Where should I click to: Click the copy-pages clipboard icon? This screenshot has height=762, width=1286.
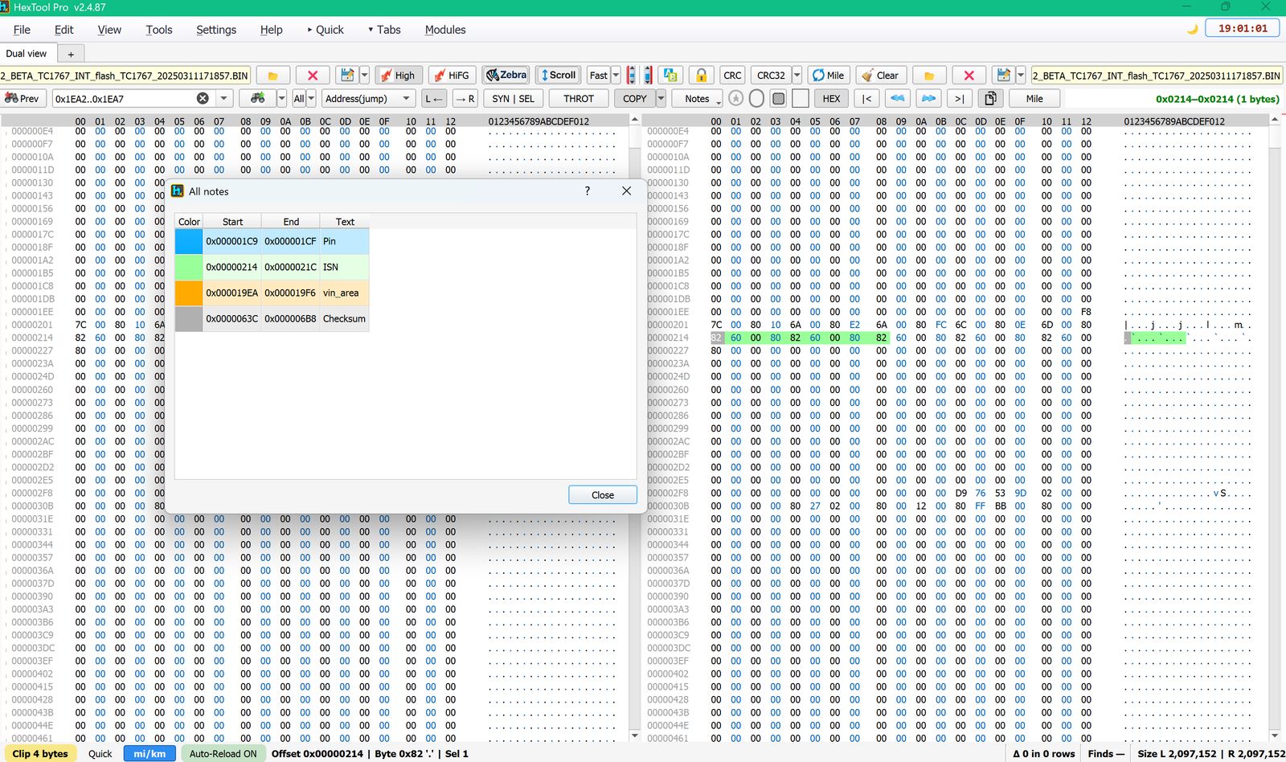pyautogui.click(x=990, y=98)
